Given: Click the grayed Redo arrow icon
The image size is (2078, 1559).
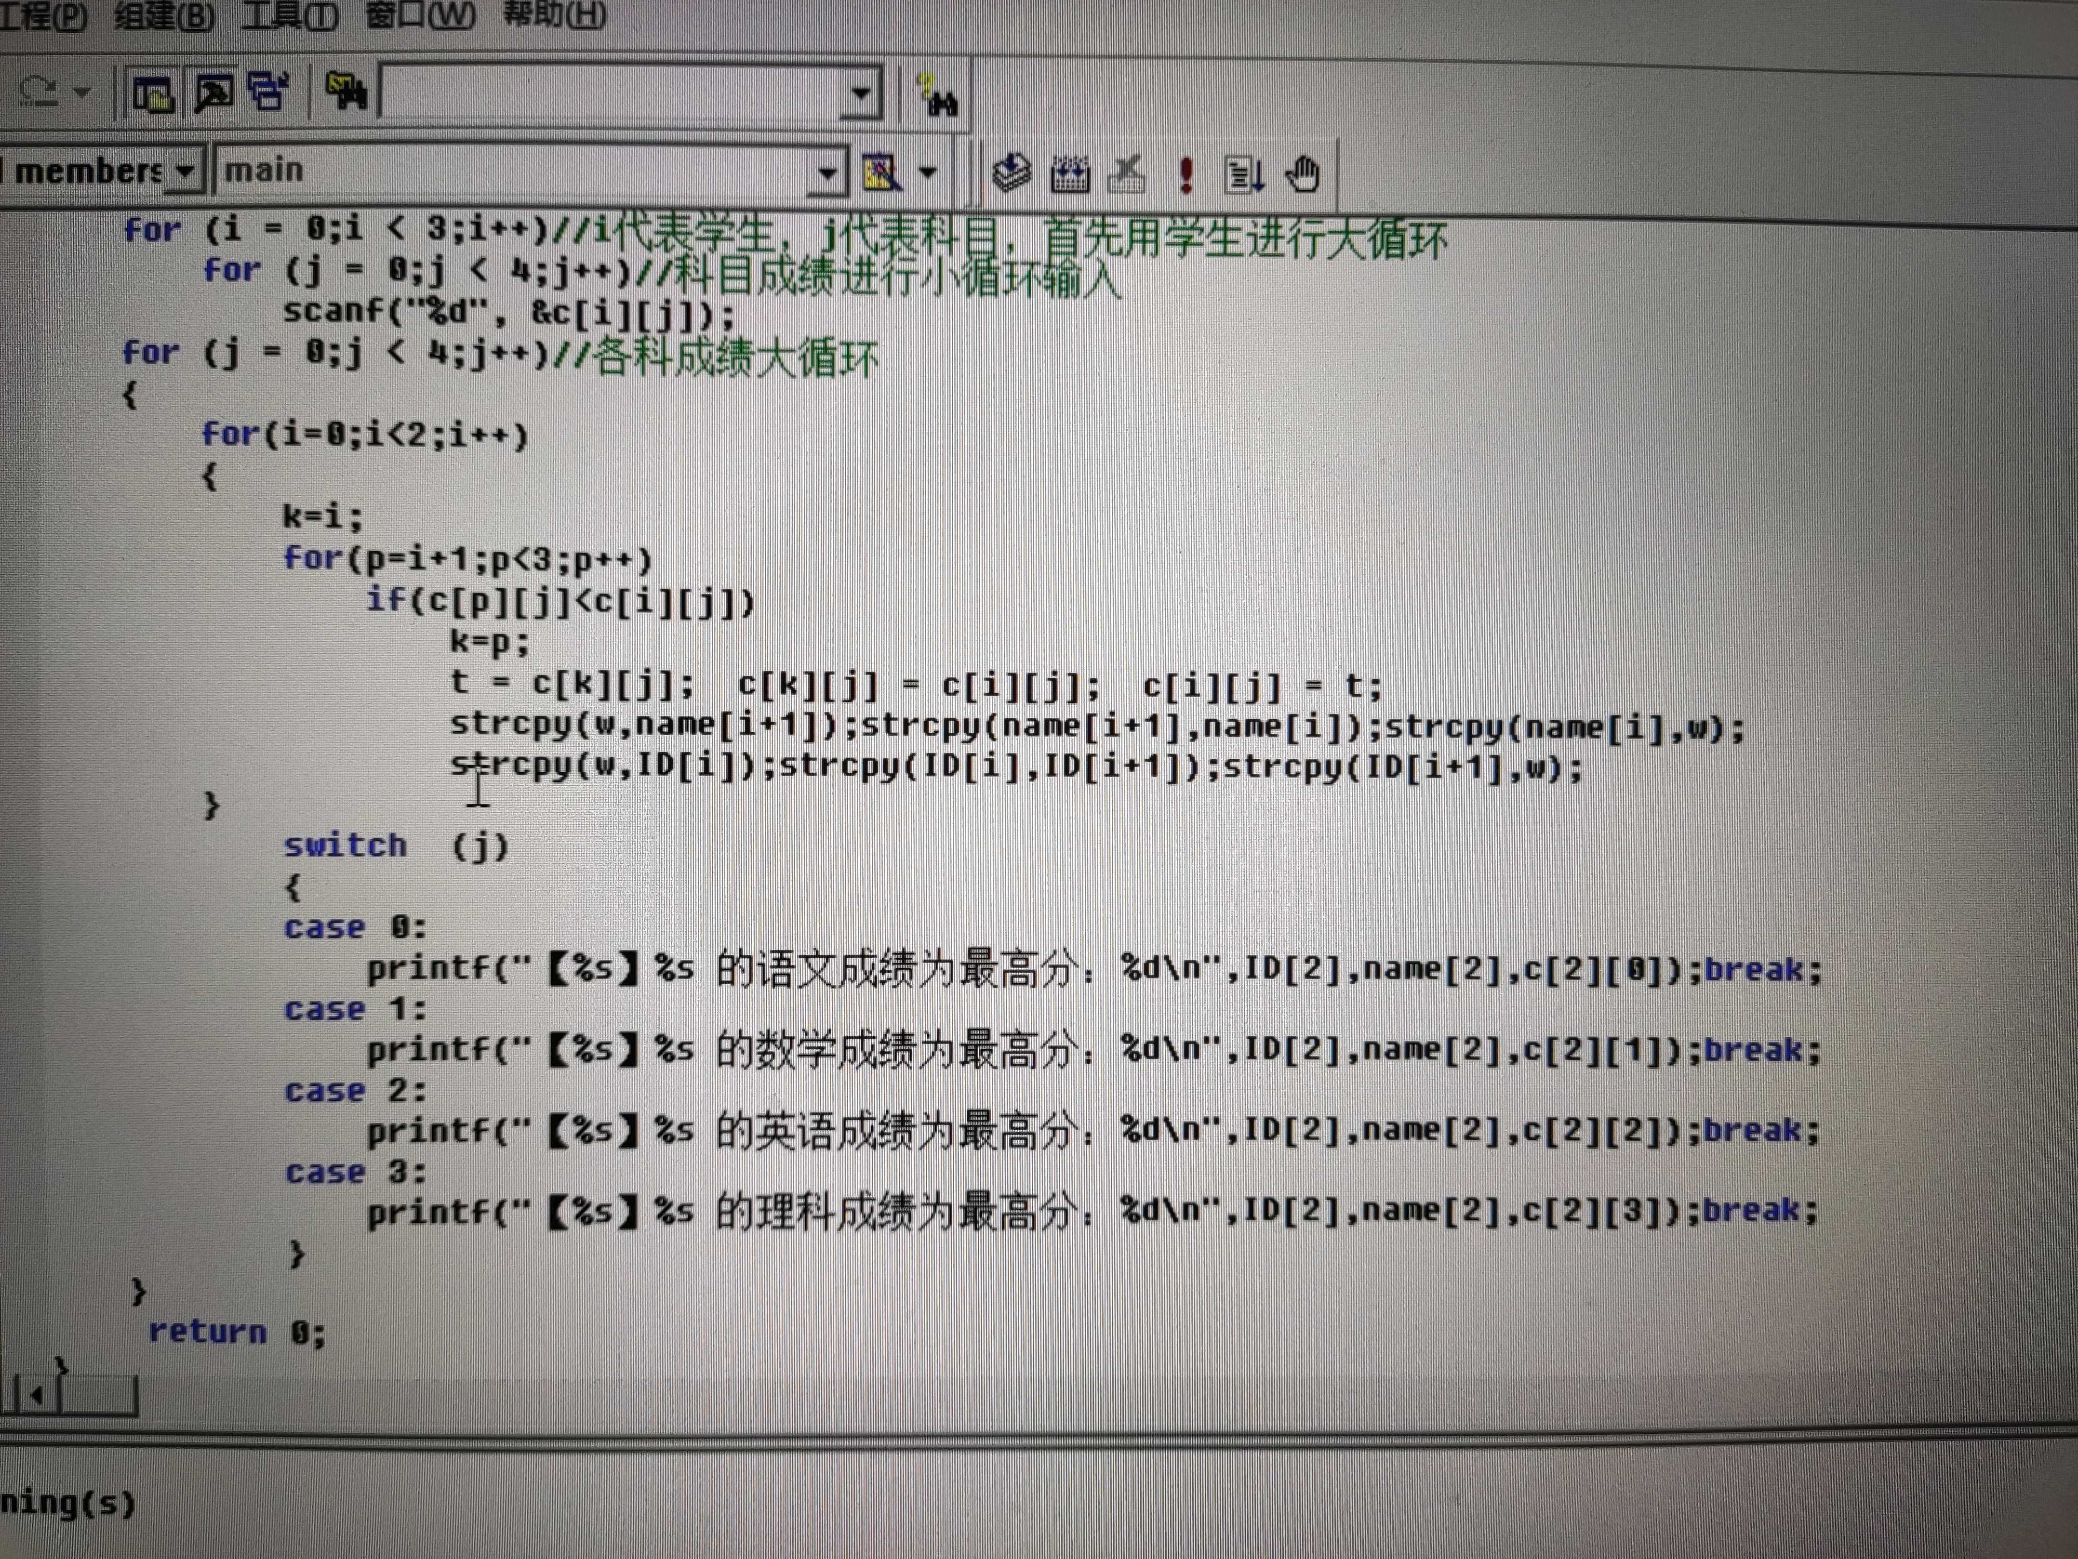Looking at the screenshot, I should (39, 92).
